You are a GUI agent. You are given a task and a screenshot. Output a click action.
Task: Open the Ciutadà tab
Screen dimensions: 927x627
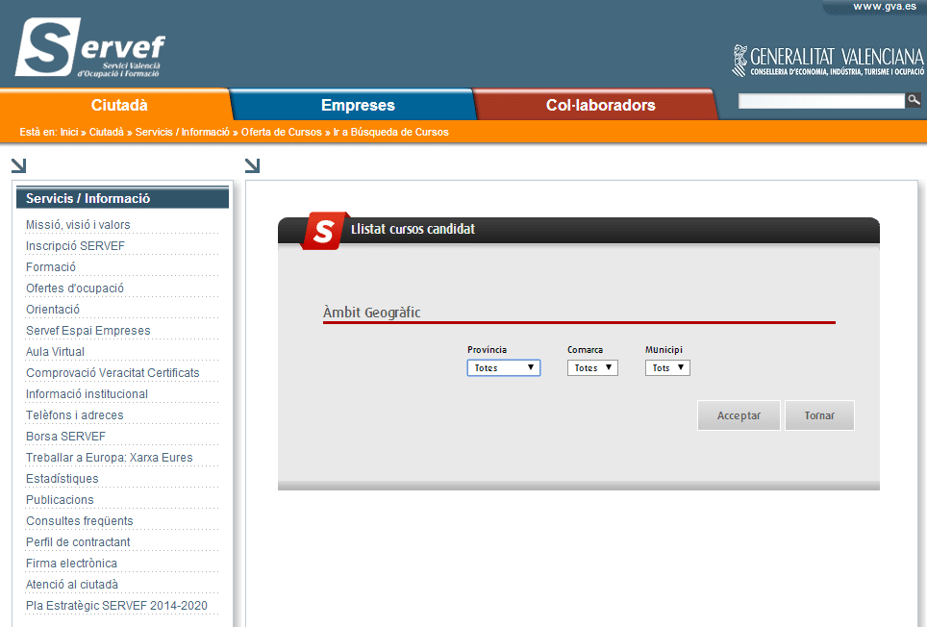click(x=119, y=106)
